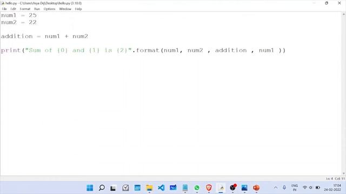Open the Mail app in taskbar

click(173, 188)
